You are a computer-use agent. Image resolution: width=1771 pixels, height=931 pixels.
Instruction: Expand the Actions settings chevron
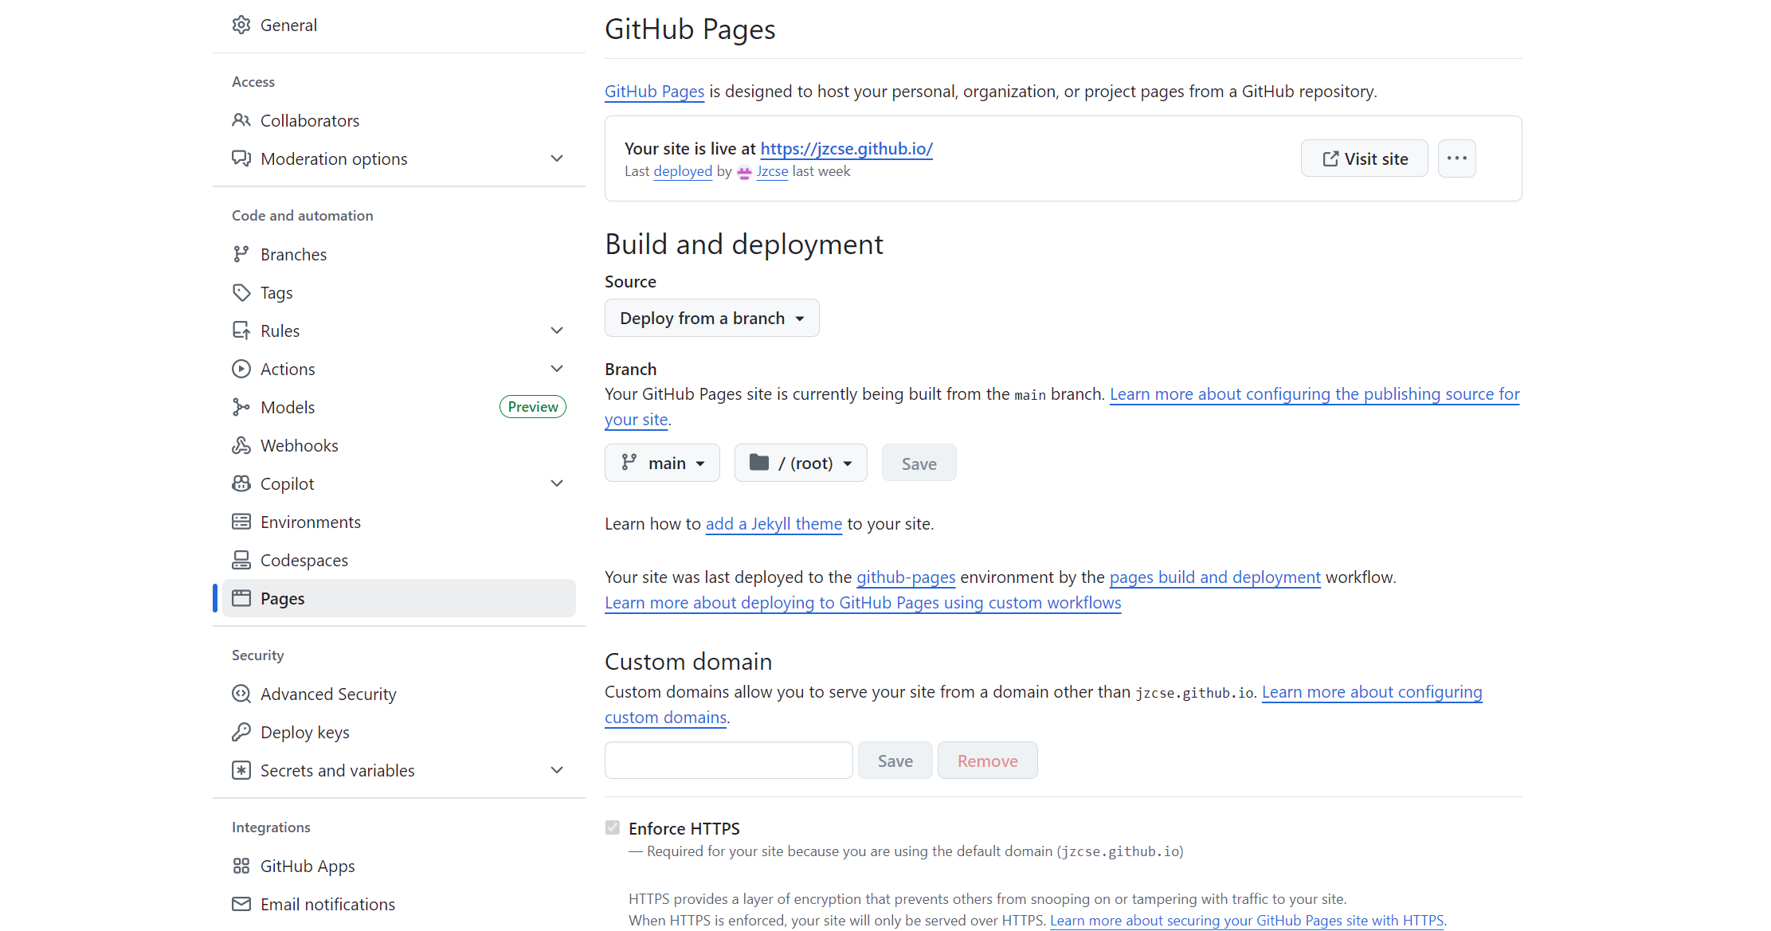pyautogui.click(x=557, y=370)
